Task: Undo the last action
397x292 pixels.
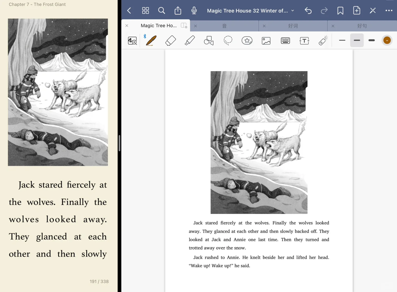Action: (x=308, y=11)
